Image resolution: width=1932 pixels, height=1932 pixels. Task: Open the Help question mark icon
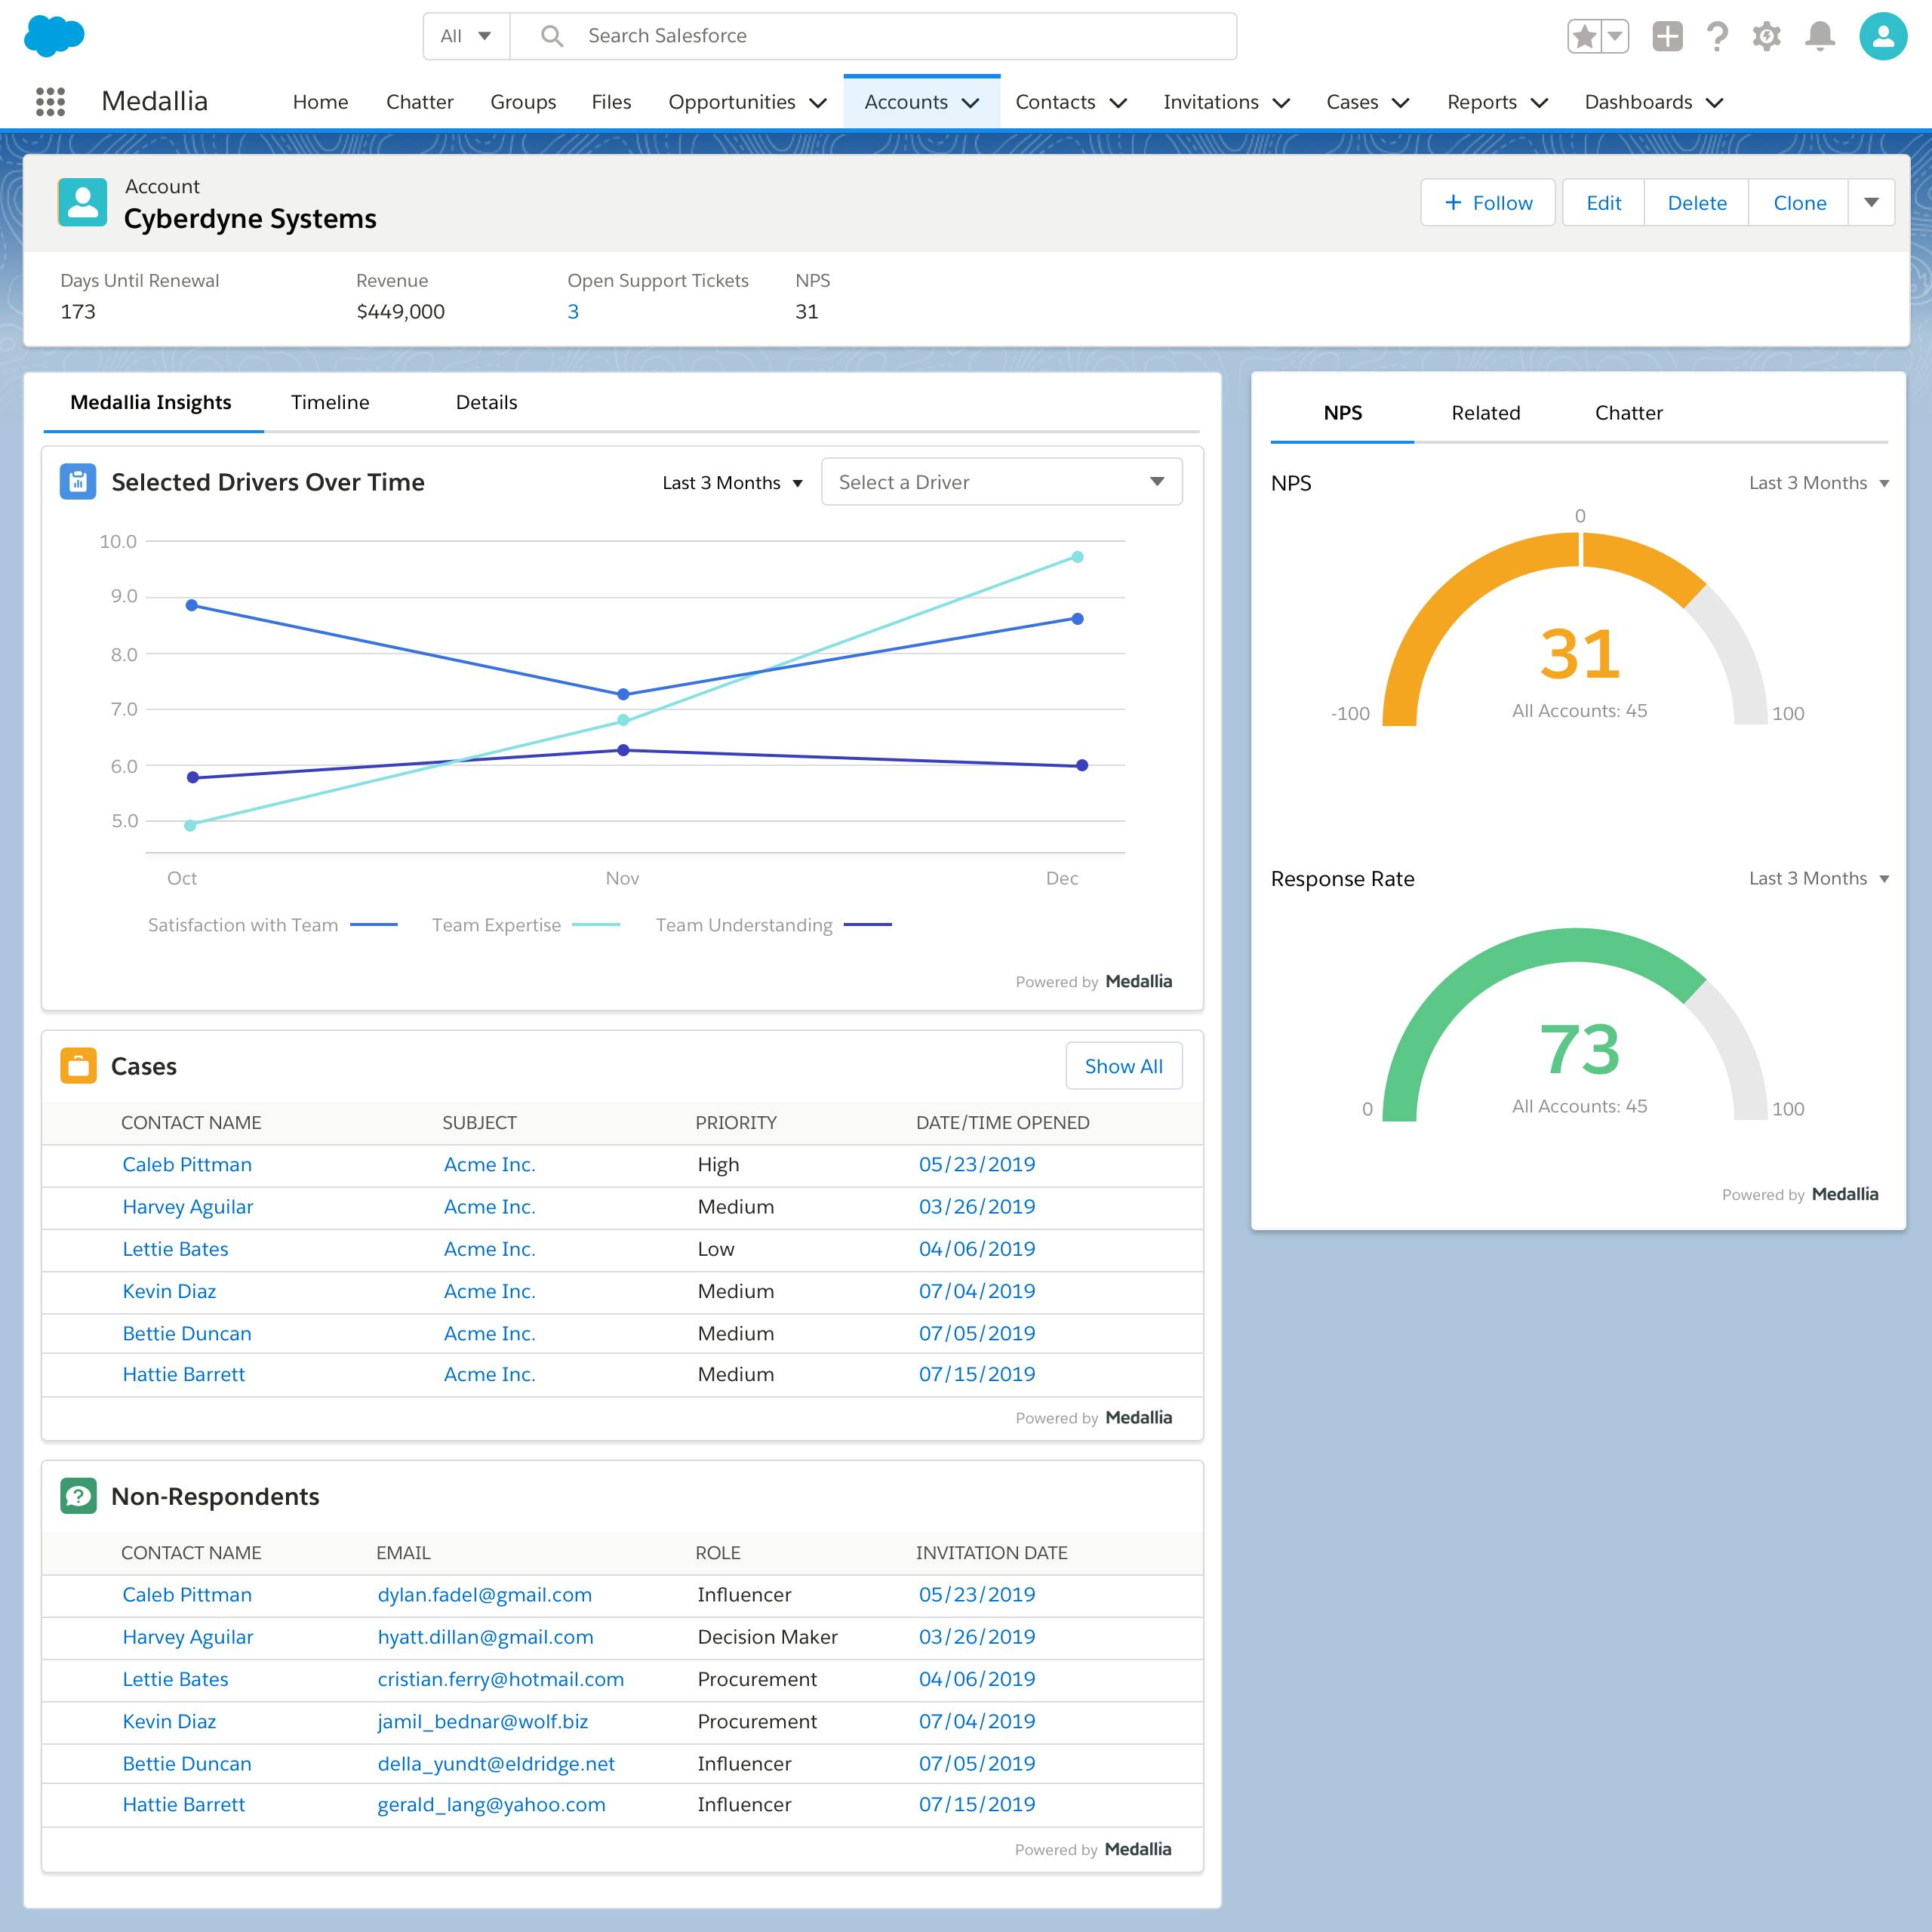1717,37
